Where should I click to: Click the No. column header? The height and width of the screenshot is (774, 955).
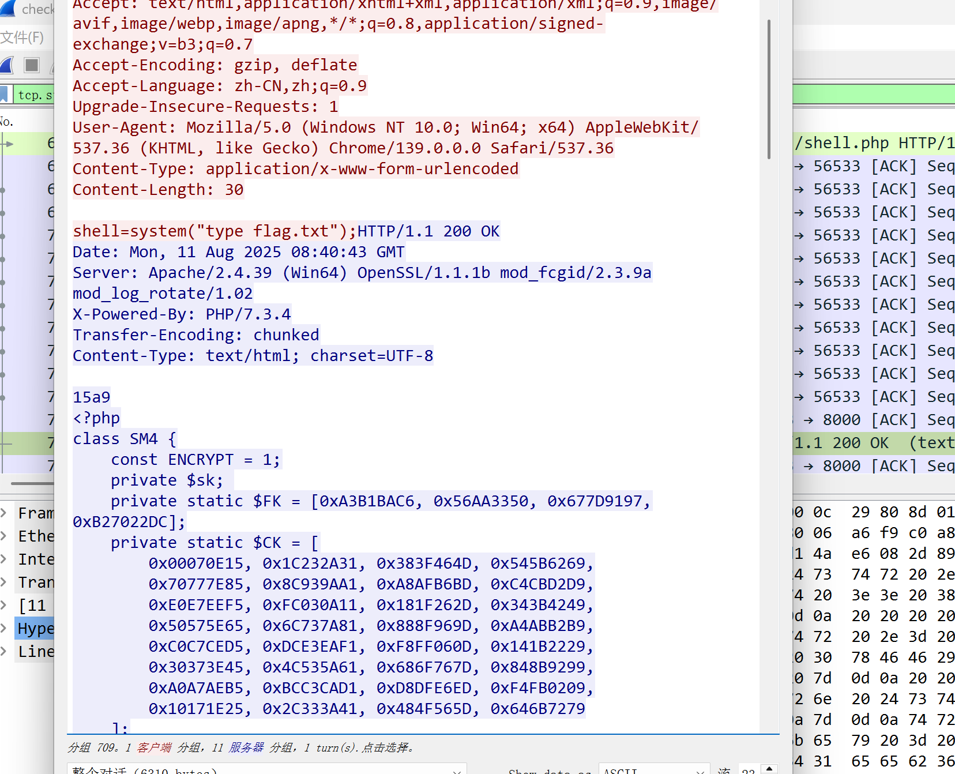click(7, 122)
